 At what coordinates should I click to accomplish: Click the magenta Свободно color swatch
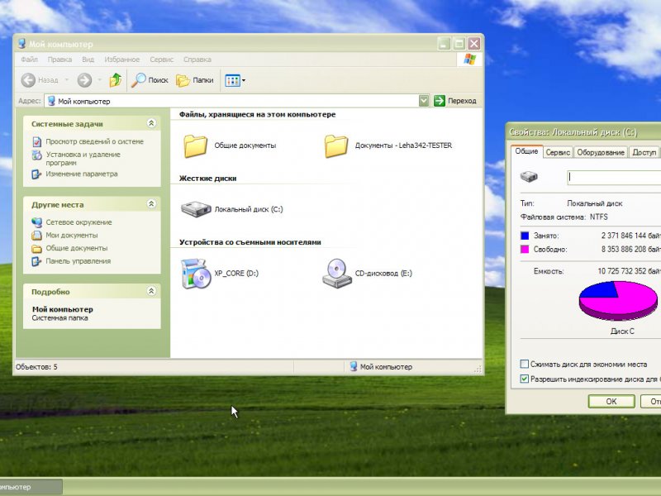(x=525, y=250)
